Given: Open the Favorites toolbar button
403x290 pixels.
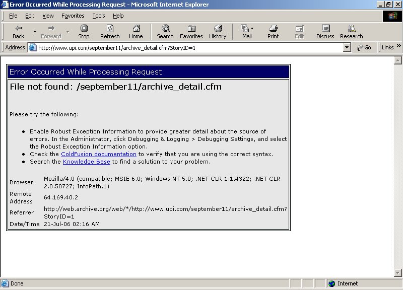Looking at the screenshot, I should coord(191,31).
